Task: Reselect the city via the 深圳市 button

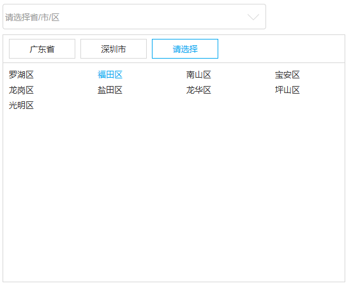Action: coord(114,49)
